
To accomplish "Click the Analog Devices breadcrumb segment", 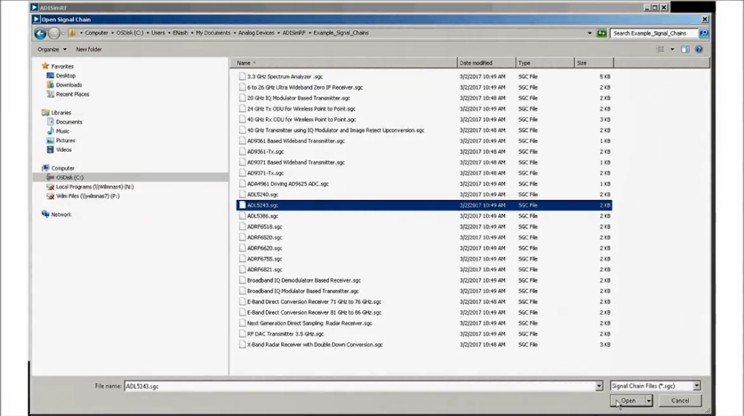I will tap(256, 33).
